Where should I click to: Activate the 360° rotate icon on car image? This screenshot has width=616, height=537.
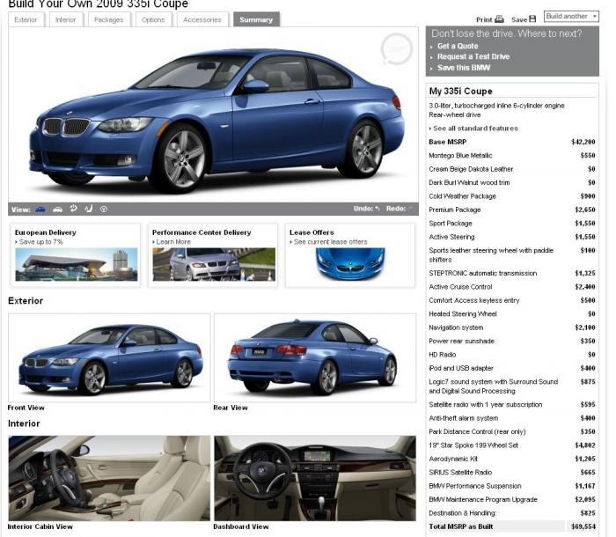pyautogui.click(x=396, y=49)
